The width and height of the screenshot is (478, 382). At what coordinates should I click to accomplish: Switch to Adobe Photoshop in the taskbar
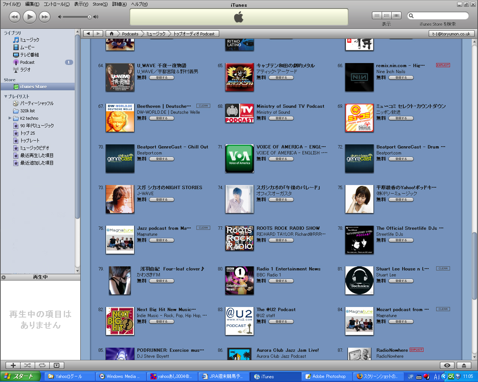[x=326, y=376]
